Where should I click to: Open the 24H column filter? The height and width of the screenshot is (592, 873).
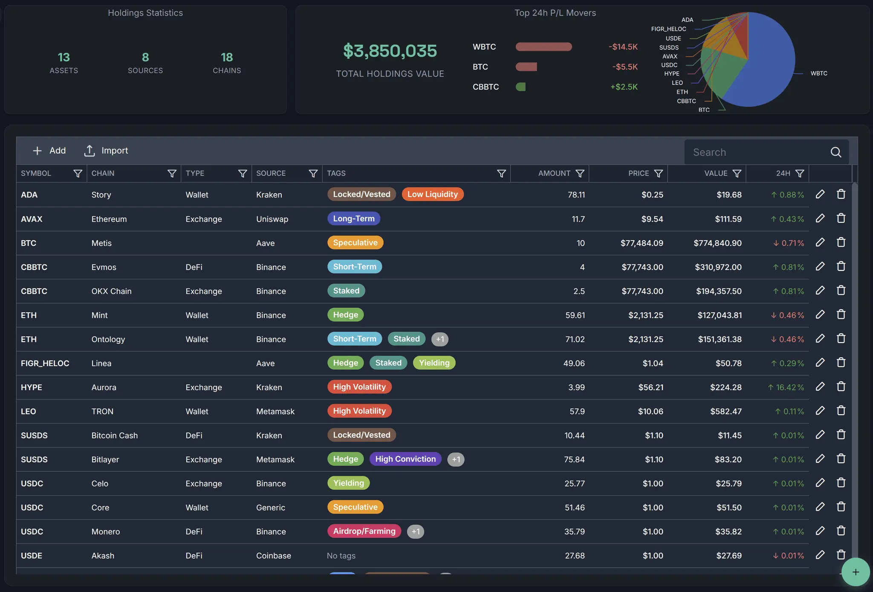[x=800, y=173]
